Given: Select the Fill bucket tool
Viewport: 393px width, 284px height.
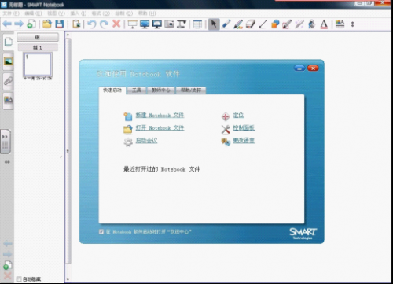Looking at the screenshot, I should [x=312, y=24].
